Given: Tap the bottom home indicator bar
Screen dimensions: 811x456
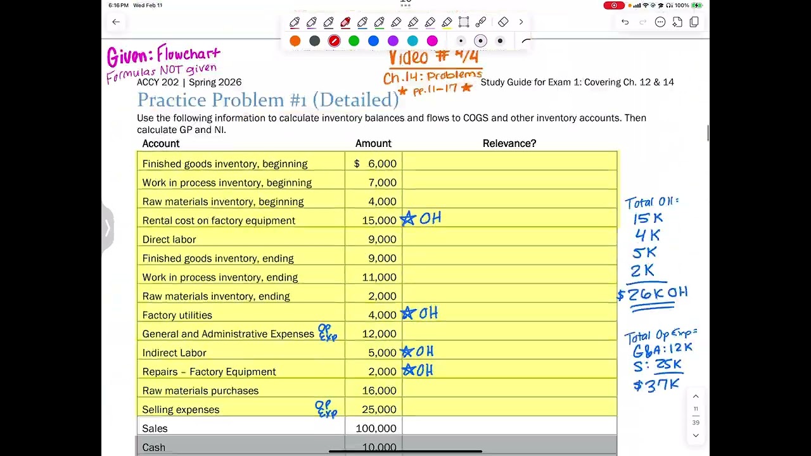Looking at the screenshot, I should [405, 452].
